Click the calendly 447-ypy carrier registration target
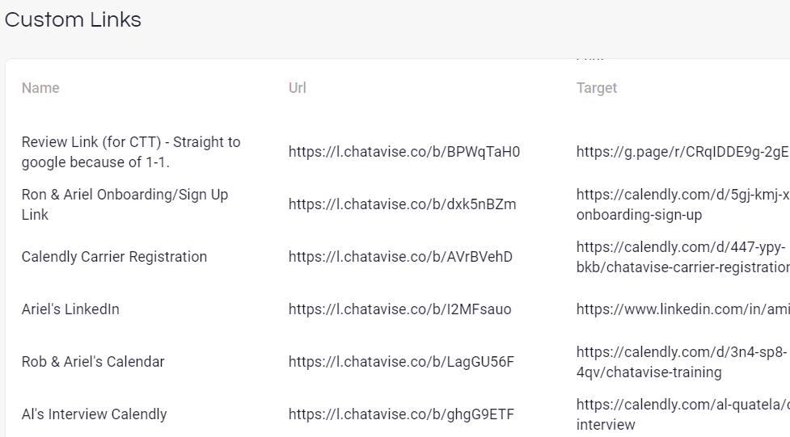Image resolution: width=790 pixels, height=437 pixels. coord(683,257)
